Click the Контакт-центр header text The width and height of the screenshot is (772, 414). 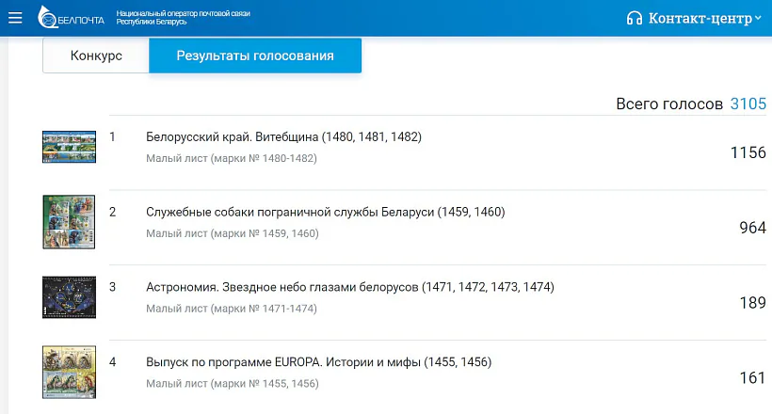tap(700, 18)
